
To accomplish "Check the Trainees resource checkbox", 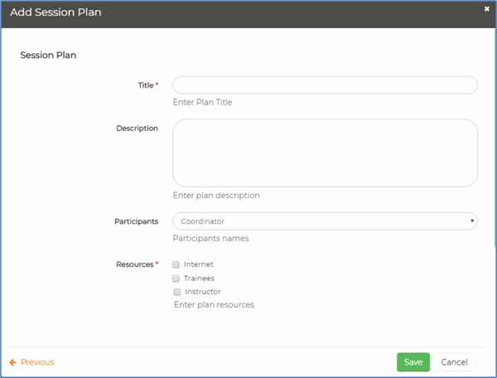I will click(176, 279).
